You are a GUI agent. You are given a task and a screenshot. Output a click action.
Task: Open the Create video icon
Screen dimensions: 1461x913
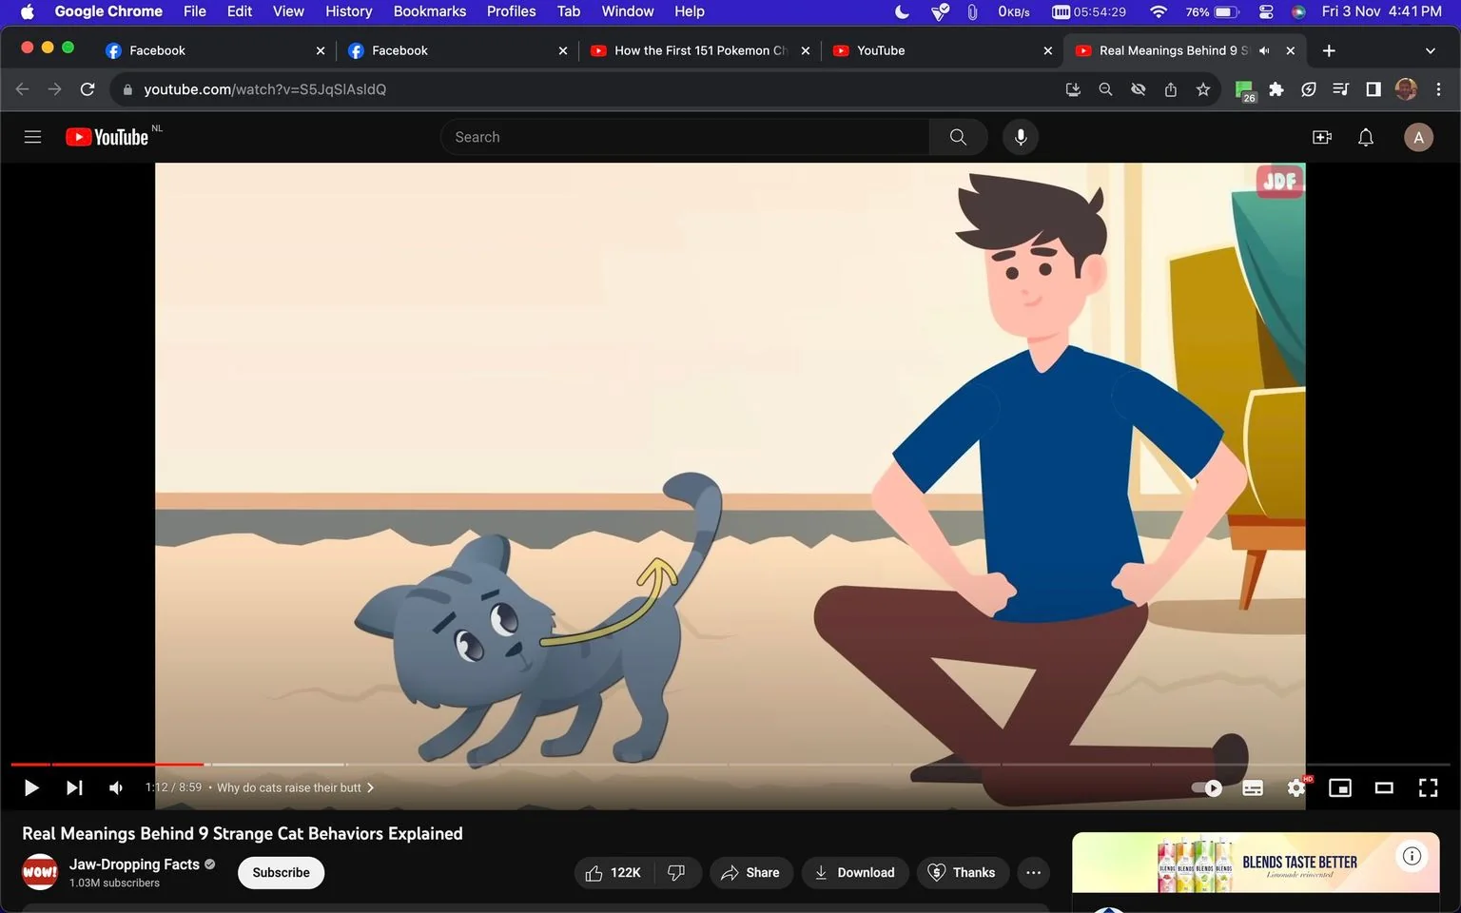click(1322, 137)
